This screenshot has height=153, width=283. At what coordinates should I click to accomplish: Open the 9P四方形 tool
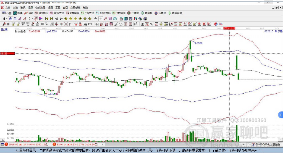(x=57, y=13)
